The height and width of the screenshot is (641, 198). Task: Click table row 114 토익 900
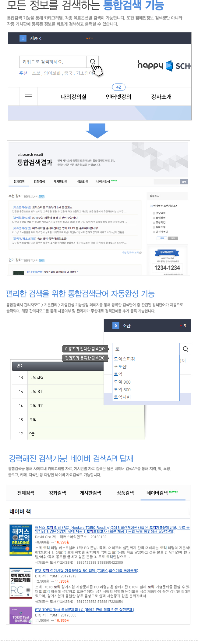pos(78,406)
